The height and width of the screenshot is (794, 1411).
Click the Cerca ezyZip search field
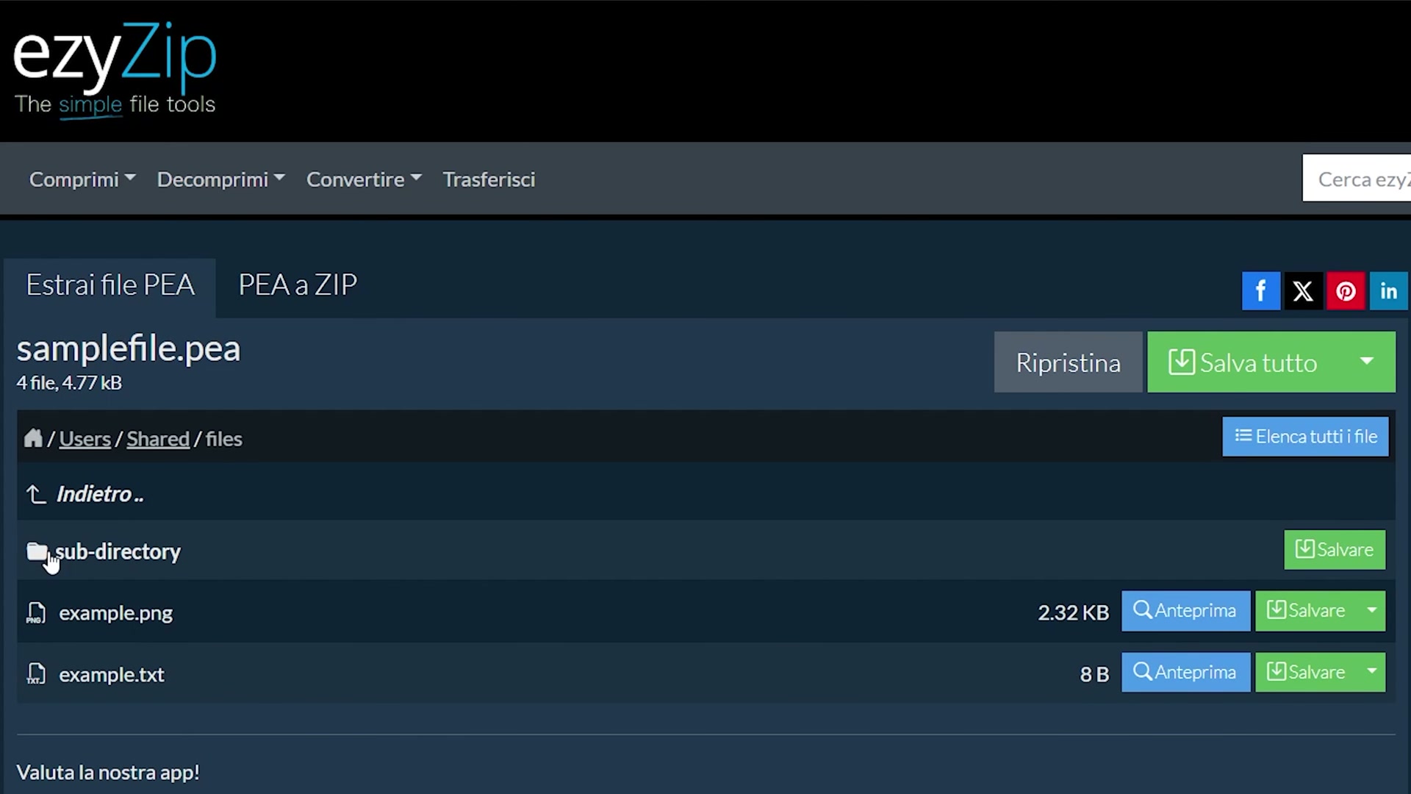[1360, 179]
